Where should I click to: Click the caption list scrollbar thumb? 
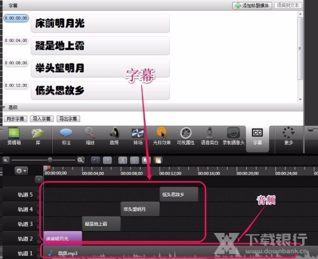(300, 48)
